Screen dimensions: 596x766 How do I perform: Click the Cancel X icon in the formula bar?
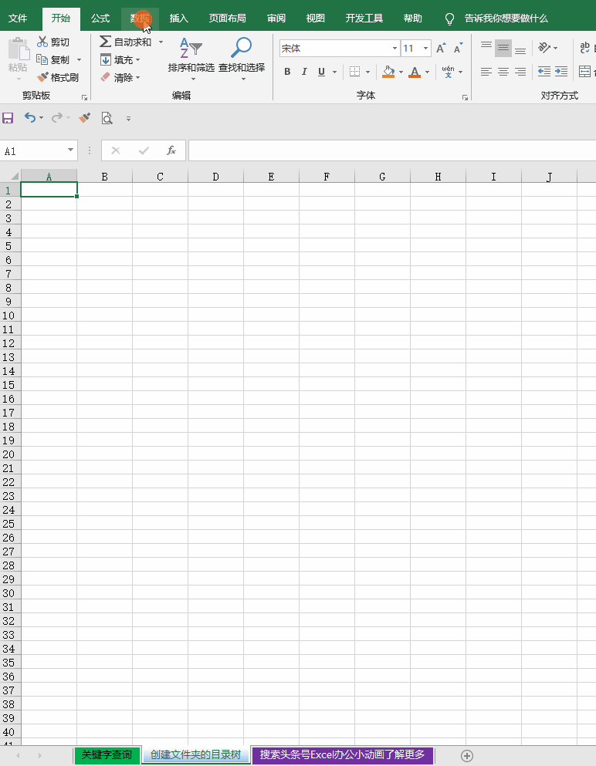(x=116, y=150)
